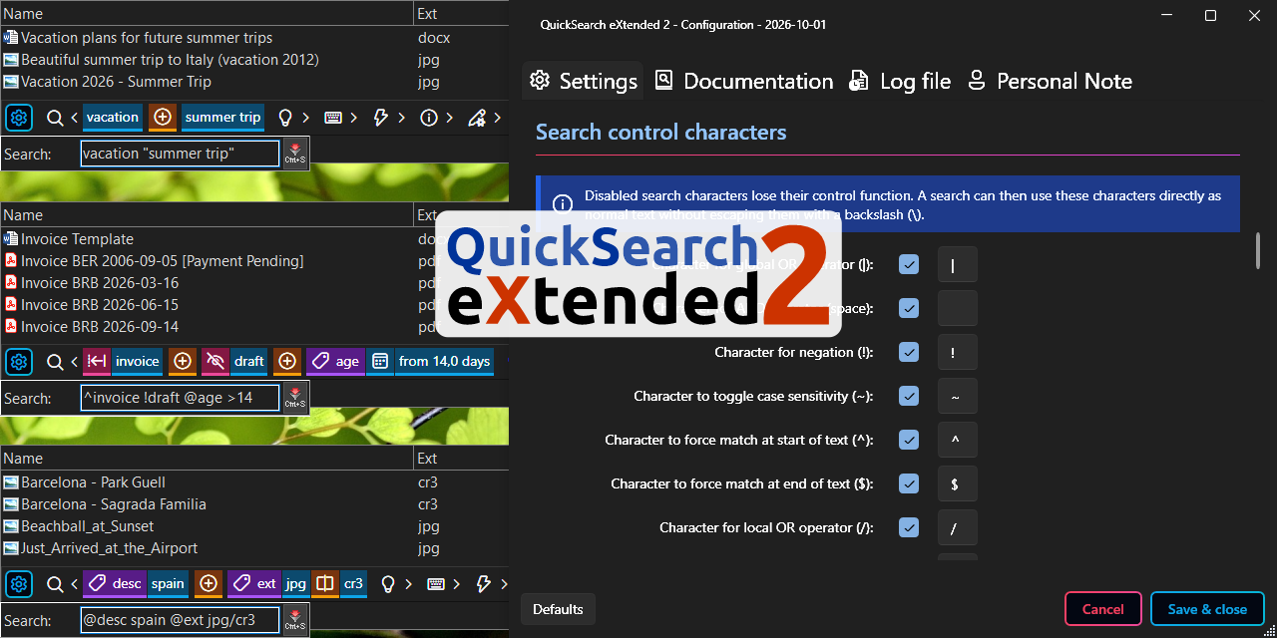Click the from 14,0 days chip
Viewport: 1277px width, 638px height.
click(x=444, y=362)
